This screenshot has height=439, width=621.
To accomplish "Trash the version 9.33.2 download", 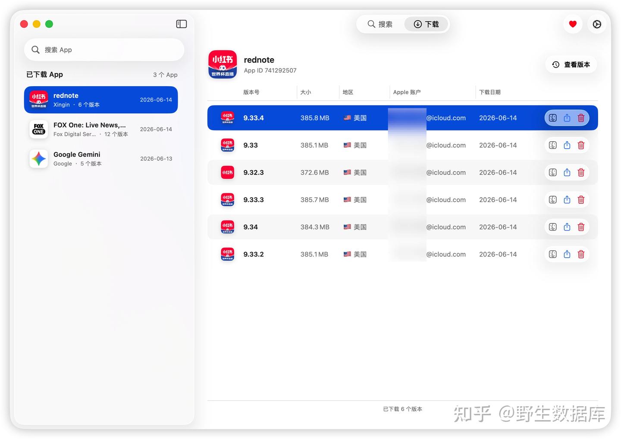I will (x=581, y=254).
